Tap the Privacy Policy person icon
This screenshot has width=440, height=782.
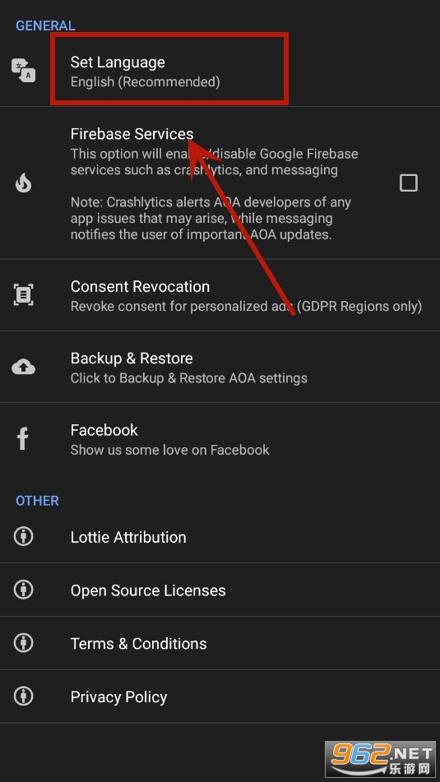(23, 696)
